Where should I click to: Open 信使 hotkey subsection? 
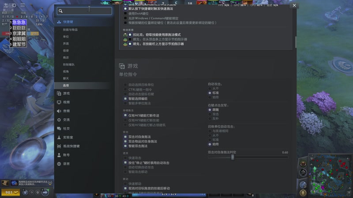point(66,51)
